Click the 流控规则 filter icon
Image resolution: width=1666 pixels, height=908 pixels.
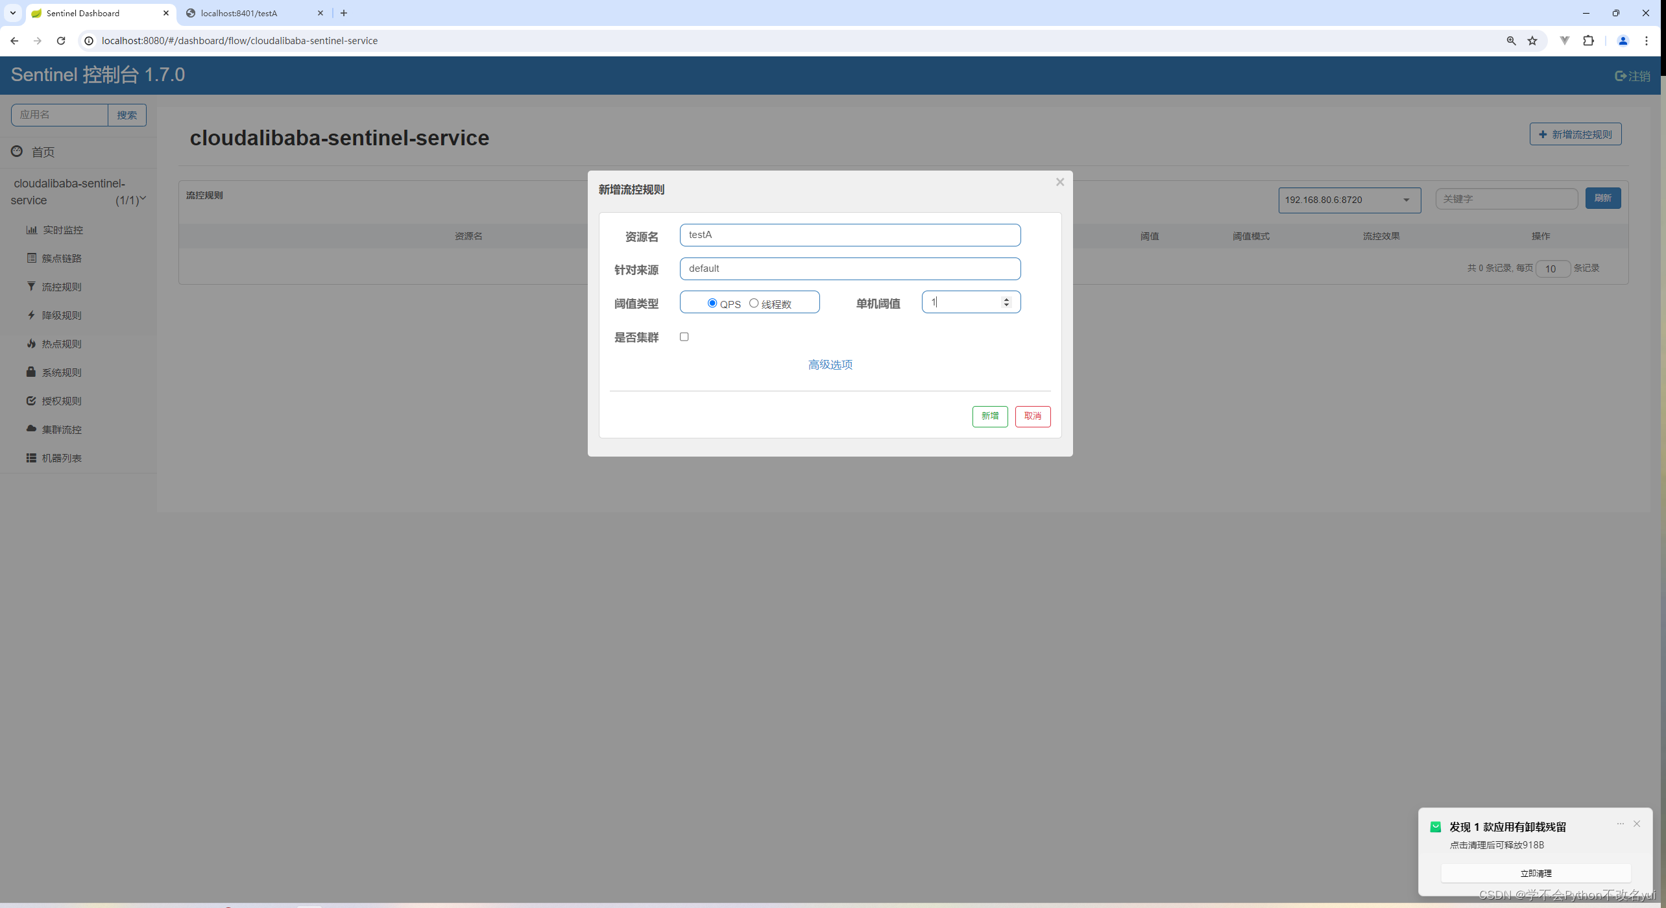pos(31,286)
